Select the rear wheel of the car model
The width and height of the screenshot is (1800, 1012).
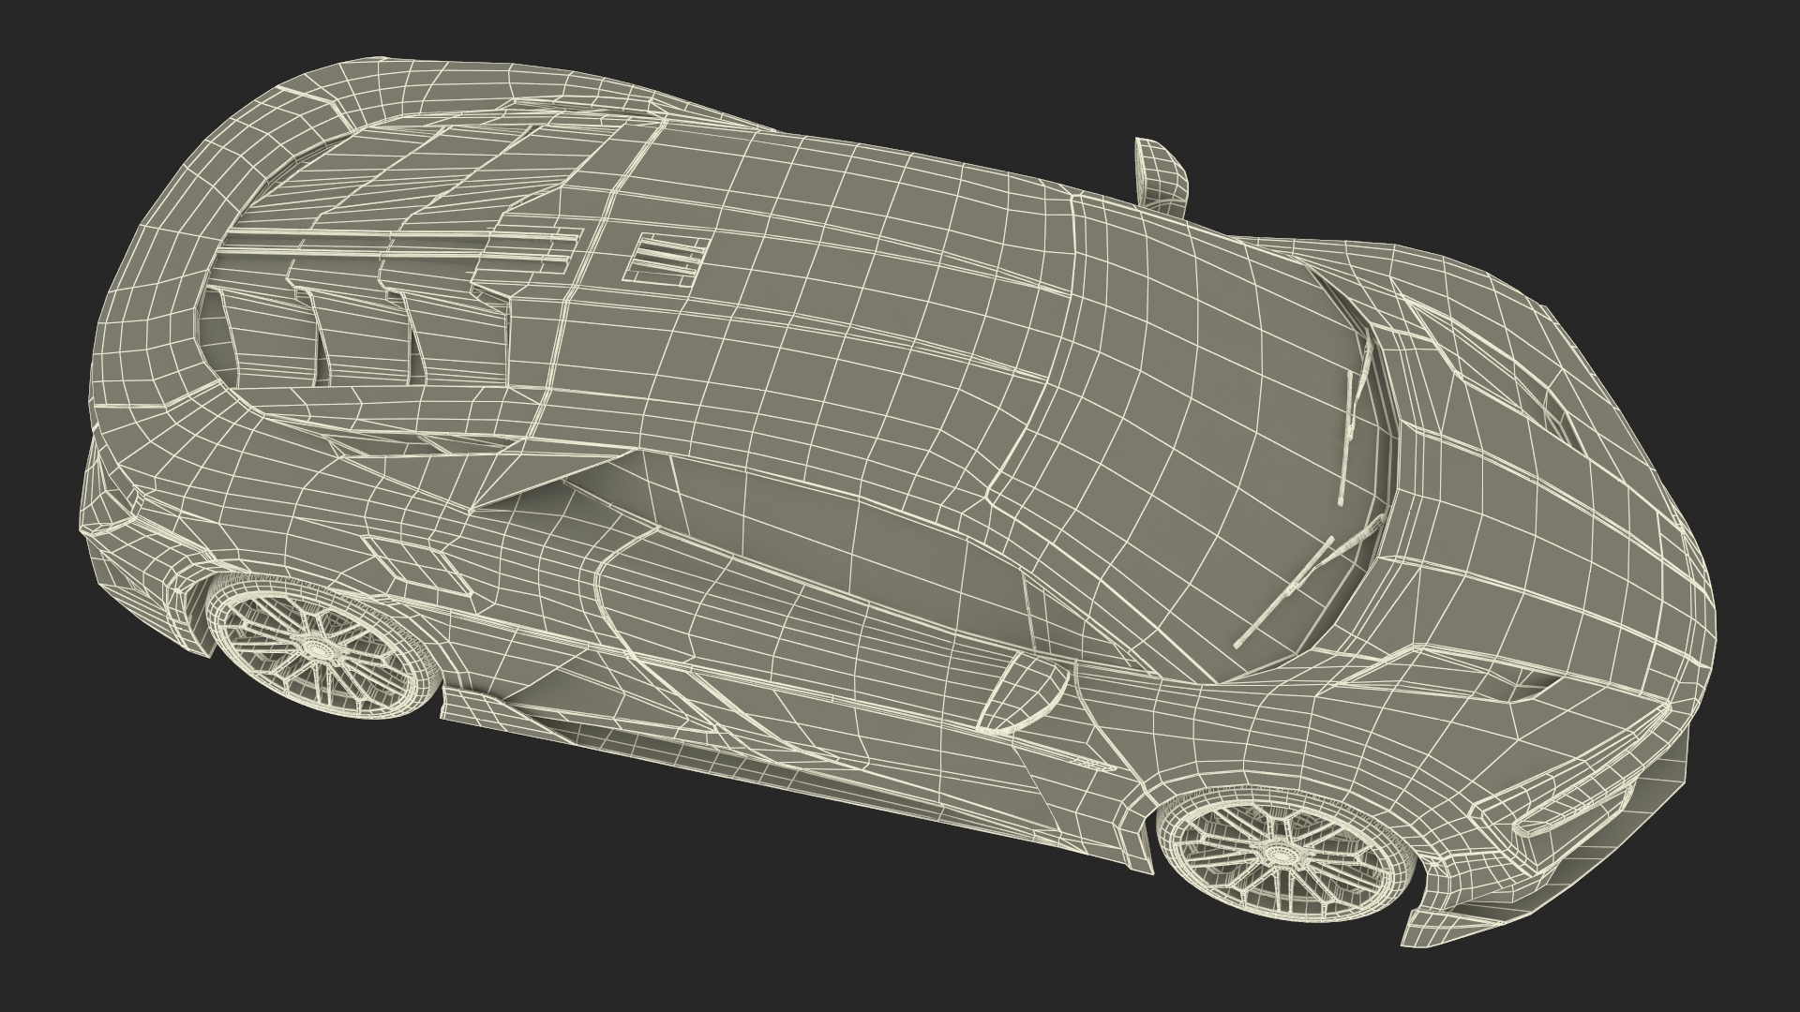coord(323,647)
